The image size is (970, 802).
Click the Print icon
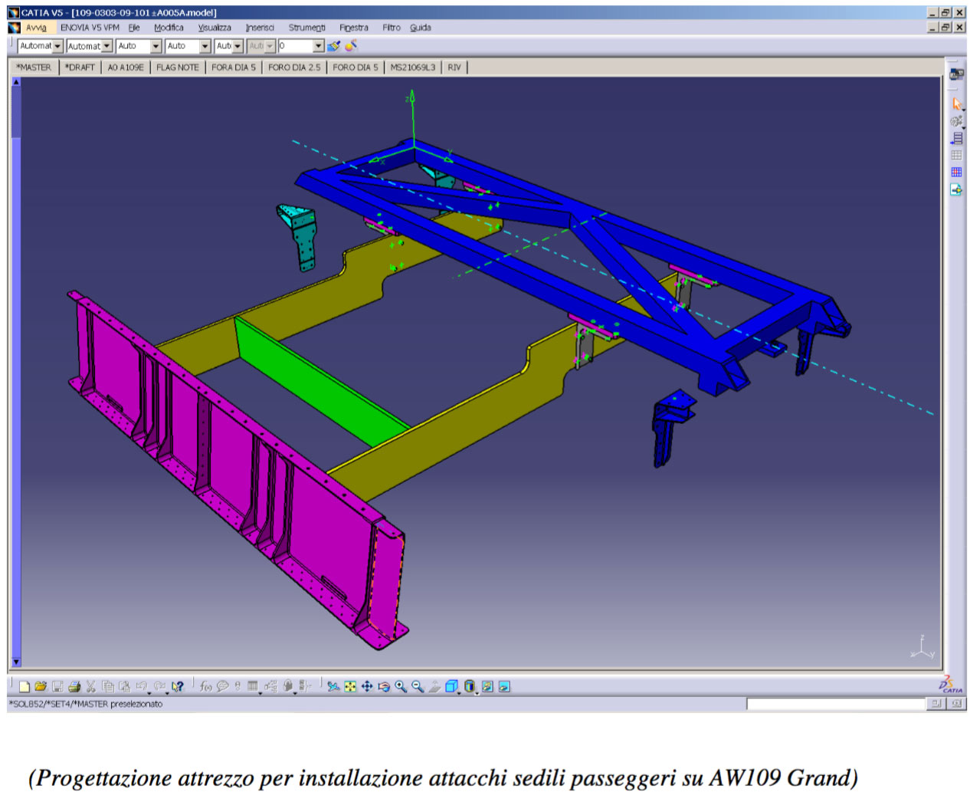click(74, 686)
